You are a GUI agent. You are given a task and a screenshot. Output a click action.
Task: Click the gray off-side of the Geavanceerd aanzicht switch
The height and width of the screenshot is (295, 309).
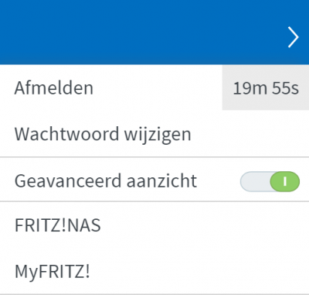(255, 181)
